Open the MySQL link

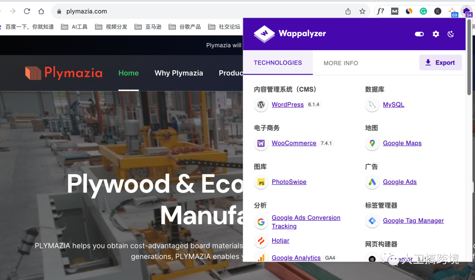394,105
